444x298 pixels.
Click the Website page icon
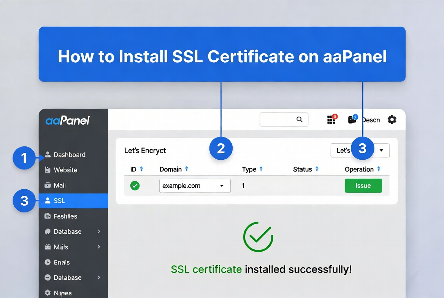(48, 170)
